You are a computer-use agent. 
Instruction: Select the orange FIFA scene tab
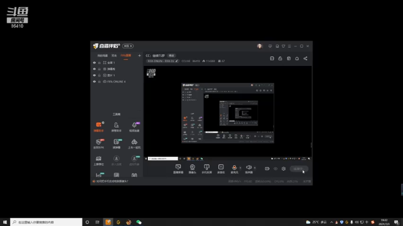(126, 56)
